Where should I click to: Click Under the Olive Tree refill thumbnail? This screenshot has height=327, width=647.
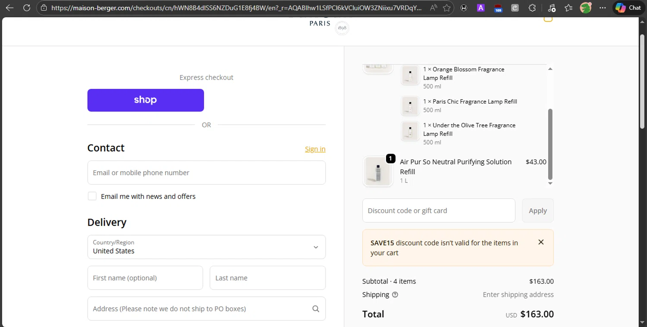point(410,131)
